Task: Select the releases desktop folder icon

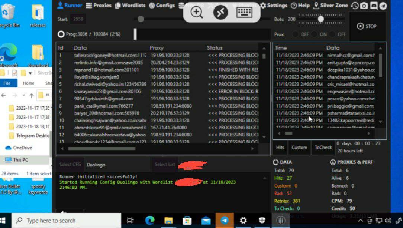Action: click(38, 15)
